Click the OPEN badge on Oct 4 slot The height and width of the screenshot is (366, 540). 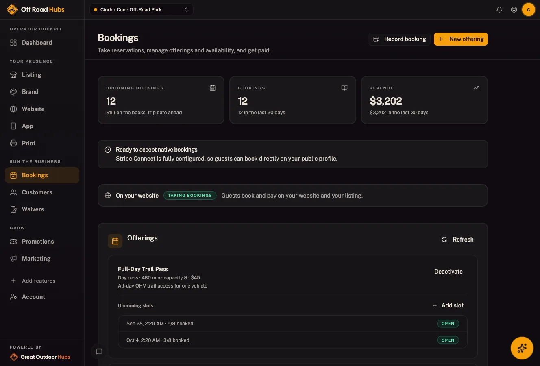click(x=448, y=340)
